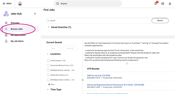Screen dimensions: 175x94
Task: Open My Applications in sidebar
Action: pyautogui.click(x=18, y=35)
